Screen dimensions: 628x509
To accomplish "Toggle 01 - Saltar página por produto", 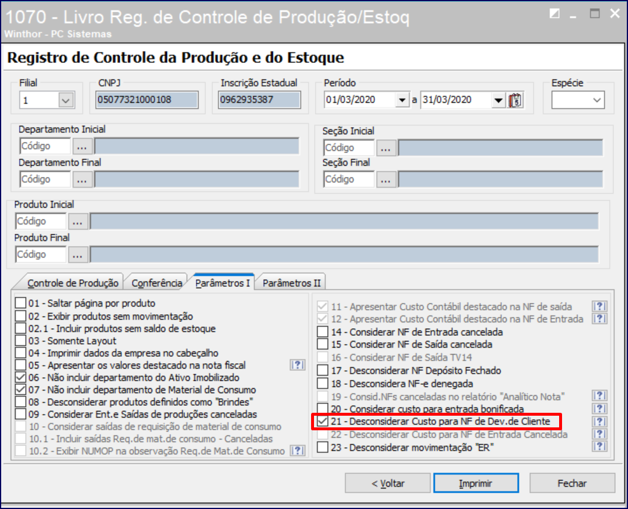I will click(21, 303).
